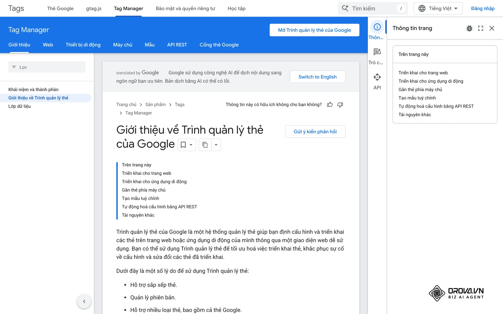Click the Đăng nhập sign-in link
The width and height of the screenshot is (503, 314).
tap(483, 8)
